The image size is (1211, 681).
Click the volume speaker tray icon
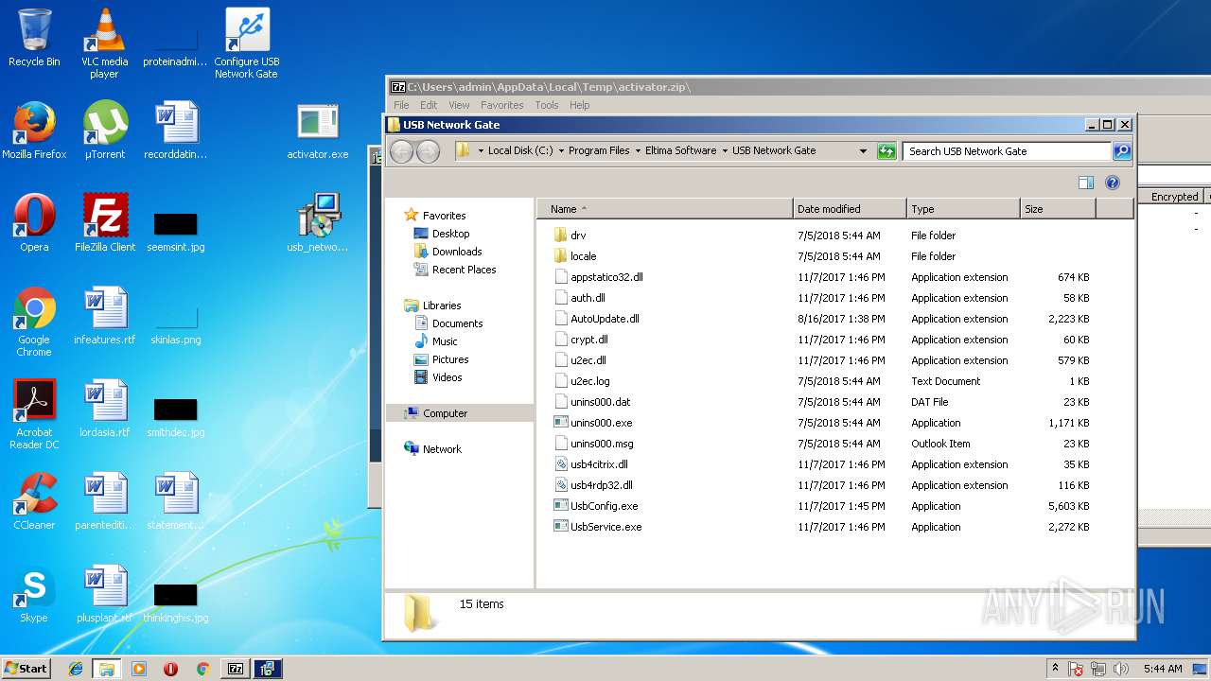1122,669
